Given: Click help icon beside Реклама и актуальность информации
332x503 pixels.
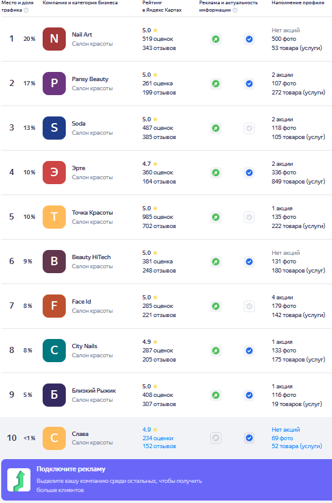Looking at the screenshot, I should (235, 10).
